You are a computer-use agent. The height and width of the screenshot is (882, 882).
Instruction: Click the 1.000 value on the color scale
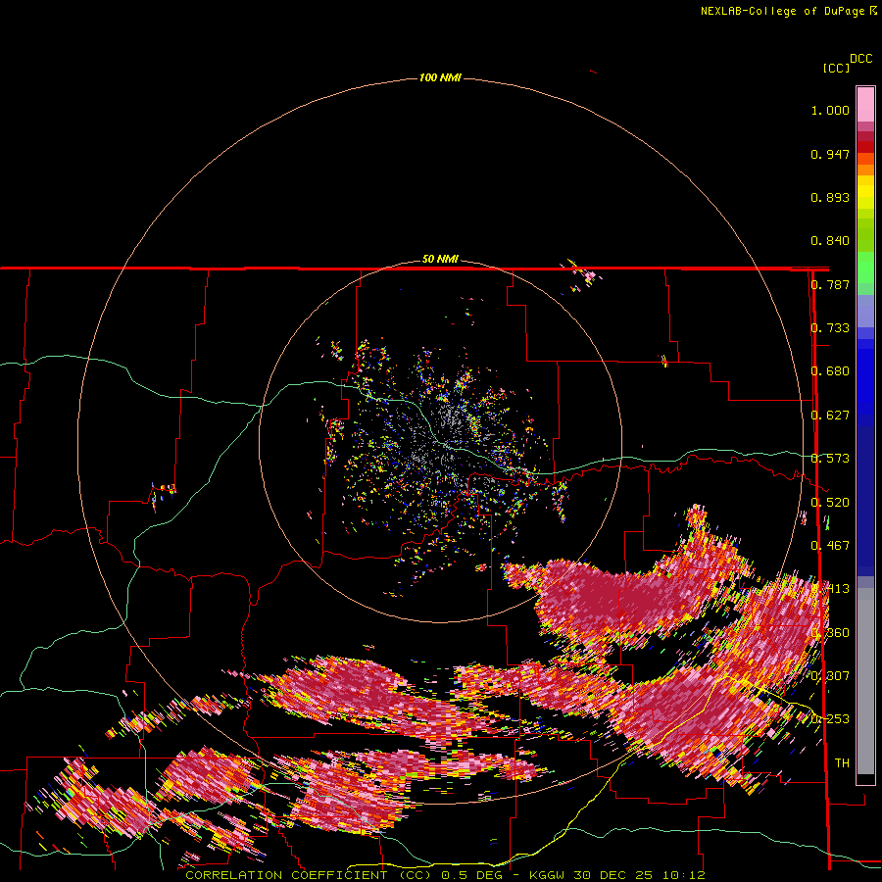[830, 110]
